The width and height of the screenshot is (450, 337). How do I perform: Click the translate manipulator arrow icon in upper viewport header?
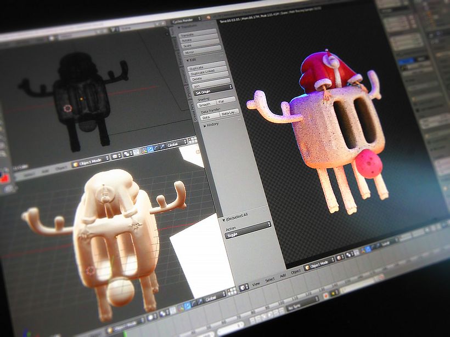[150, 149]
